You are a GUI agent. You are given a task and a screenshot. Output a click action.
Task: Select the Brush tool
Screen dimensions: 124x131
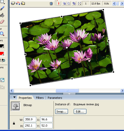(2, 8)
